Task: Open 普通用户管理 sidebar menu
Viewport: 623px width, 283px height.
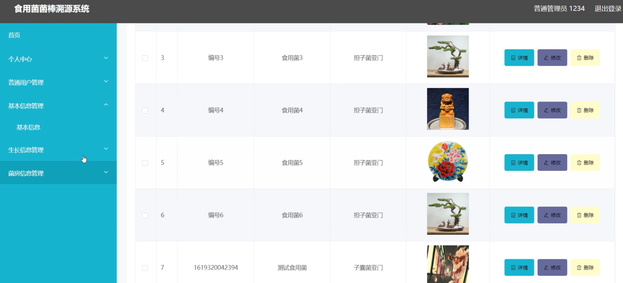Action: tap(58, 82)
